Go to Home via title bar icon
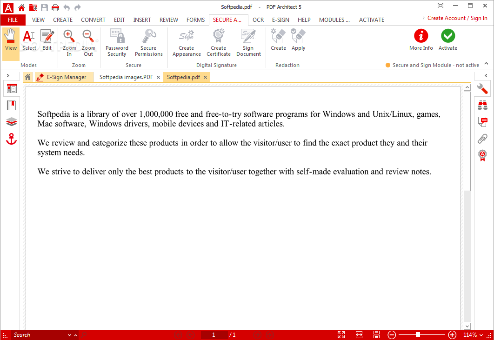494x340 pixels. click(21, 7)
